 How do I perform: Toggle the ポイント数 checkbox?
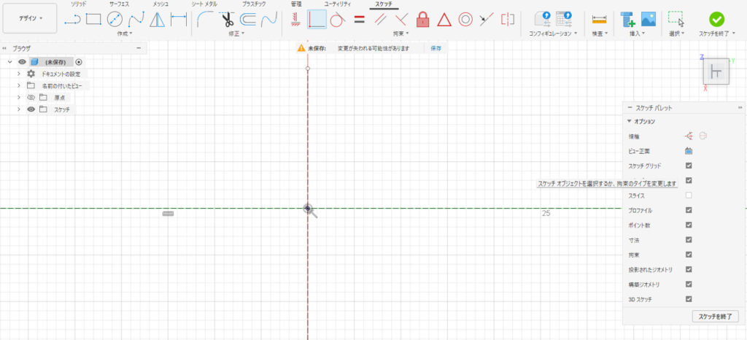point(689,225)
